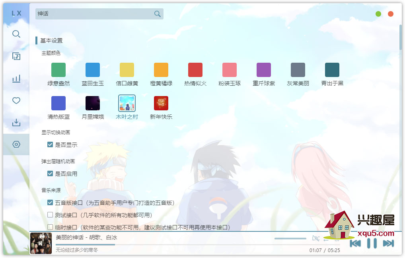This screenshot has height=258, width=405.
Task: Toggle the LRC desktop lyrics icon
Action: (x=315, y=239)
